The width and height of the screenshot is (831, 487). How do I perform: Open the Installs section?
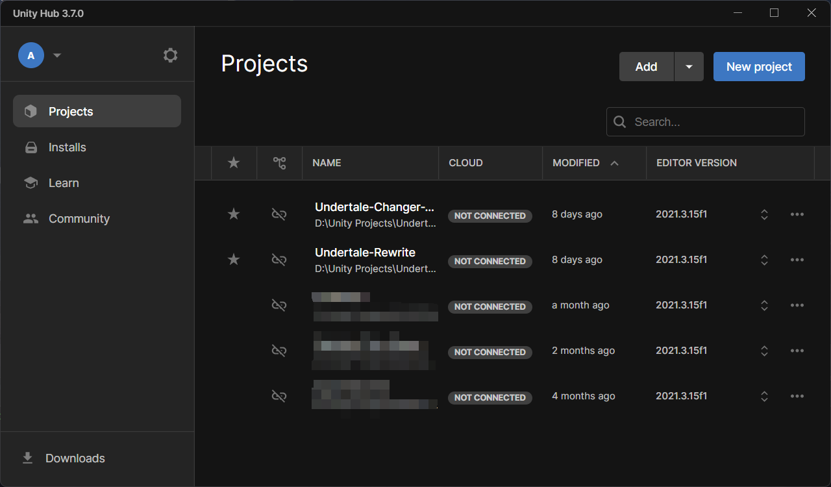point(97,147)
